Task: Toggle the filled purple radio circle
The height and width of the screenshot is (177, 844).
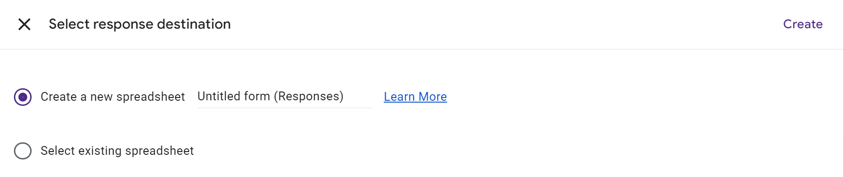Action: point(23,97)
